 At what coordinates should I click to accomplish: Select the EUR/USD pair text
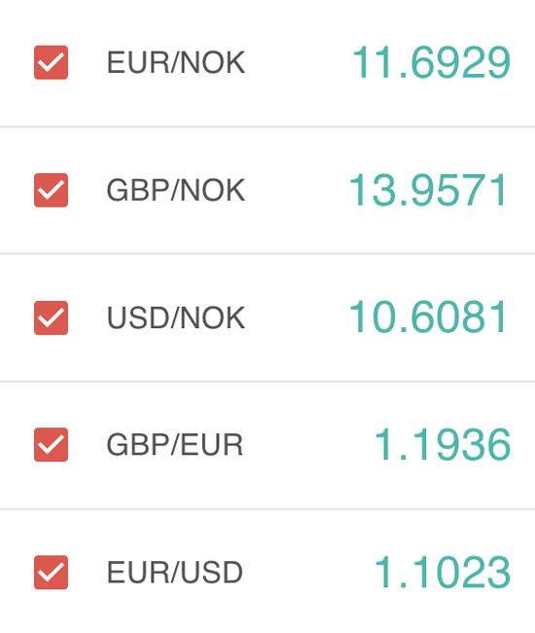tap(174, 572)
